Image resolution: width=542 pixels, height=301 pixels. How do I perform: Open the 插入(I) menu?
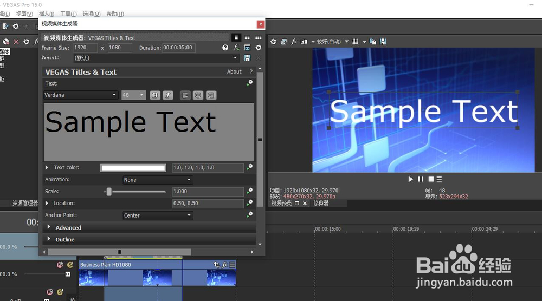[47, 14]
